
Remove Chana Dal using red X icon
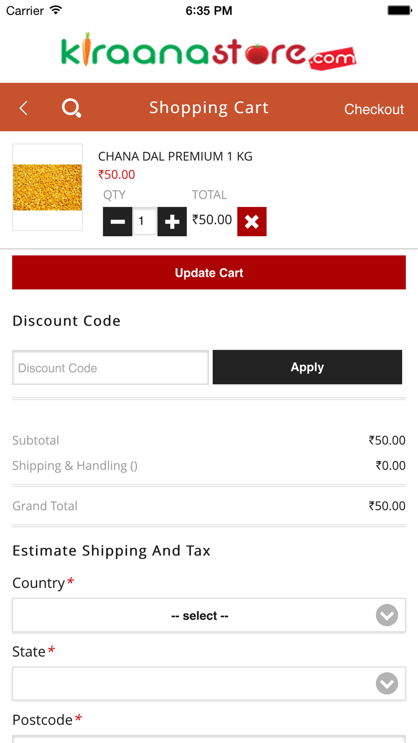pyautogui.click(x=252, y=221)
